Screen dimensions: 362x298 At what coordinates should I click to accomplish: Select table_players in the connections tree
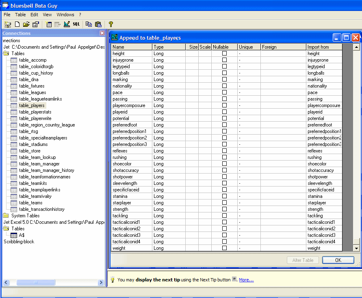coord(32,105)
